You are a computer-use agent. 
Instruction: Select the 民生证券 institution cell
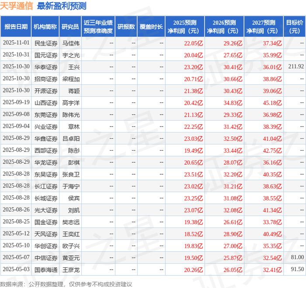pos(46,43)
